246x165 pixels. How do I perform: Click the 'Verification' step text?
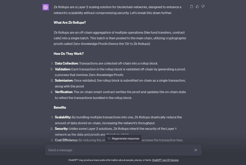click(120, 92)
